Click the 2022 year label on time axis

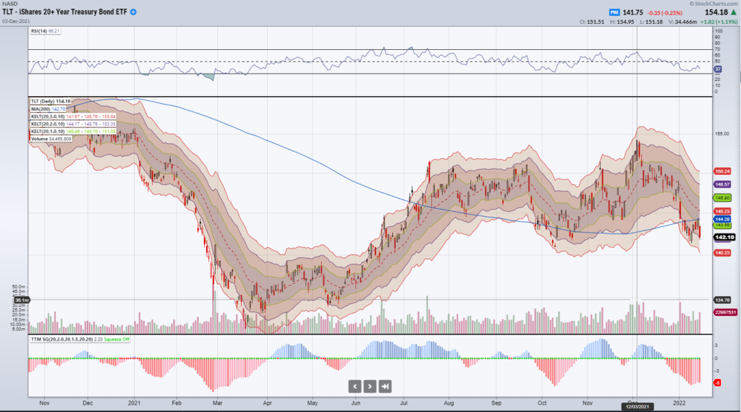pyautogui.click(x=679, y=403)
